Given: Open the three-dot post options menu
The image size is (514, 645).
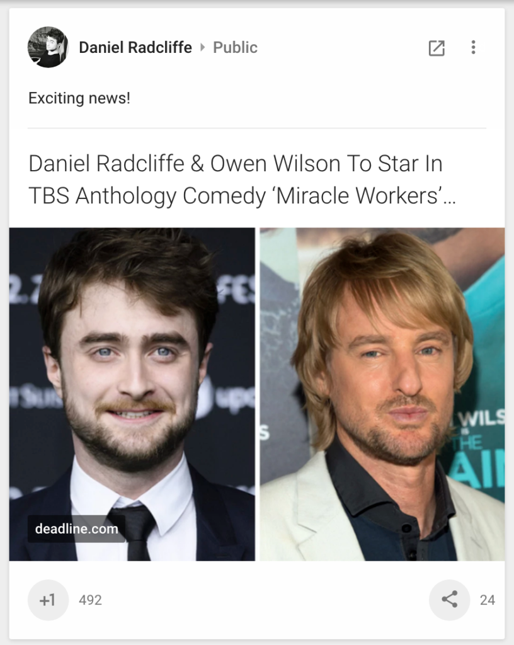Looking at the screenshot, I should click(473, 47).
